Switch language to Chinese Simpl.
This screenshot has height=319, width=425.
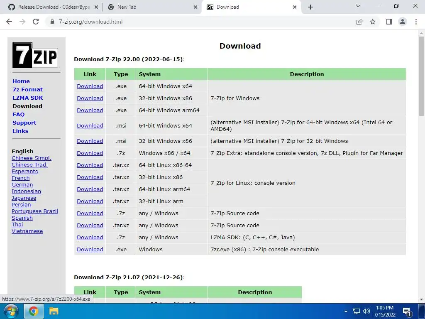32,158
